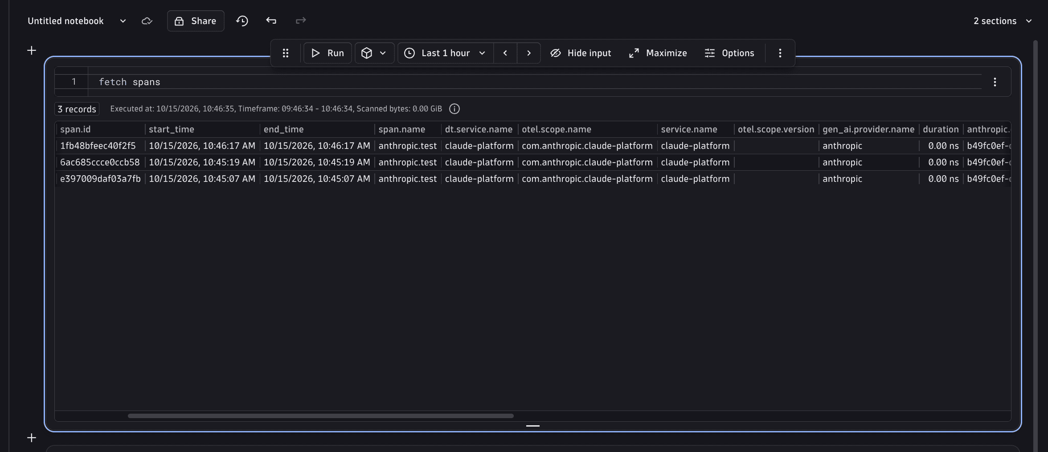1048x452 pixels.
Task: Click the cube segment icon
Action: pos(366,53)
